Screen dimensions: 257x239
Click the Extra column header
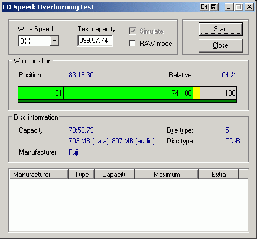click(x=219, y=175)
